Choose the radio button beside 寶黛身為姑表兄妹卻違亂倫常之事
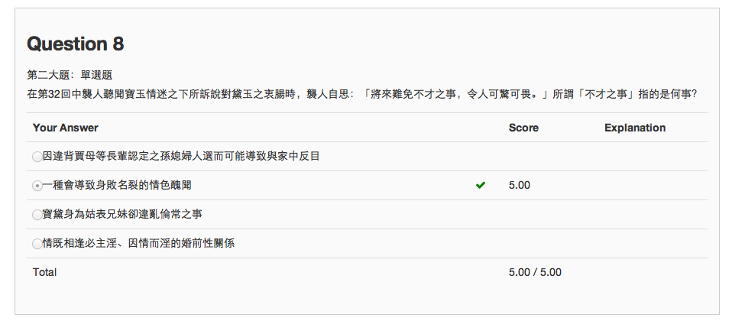 click(37, 215)
